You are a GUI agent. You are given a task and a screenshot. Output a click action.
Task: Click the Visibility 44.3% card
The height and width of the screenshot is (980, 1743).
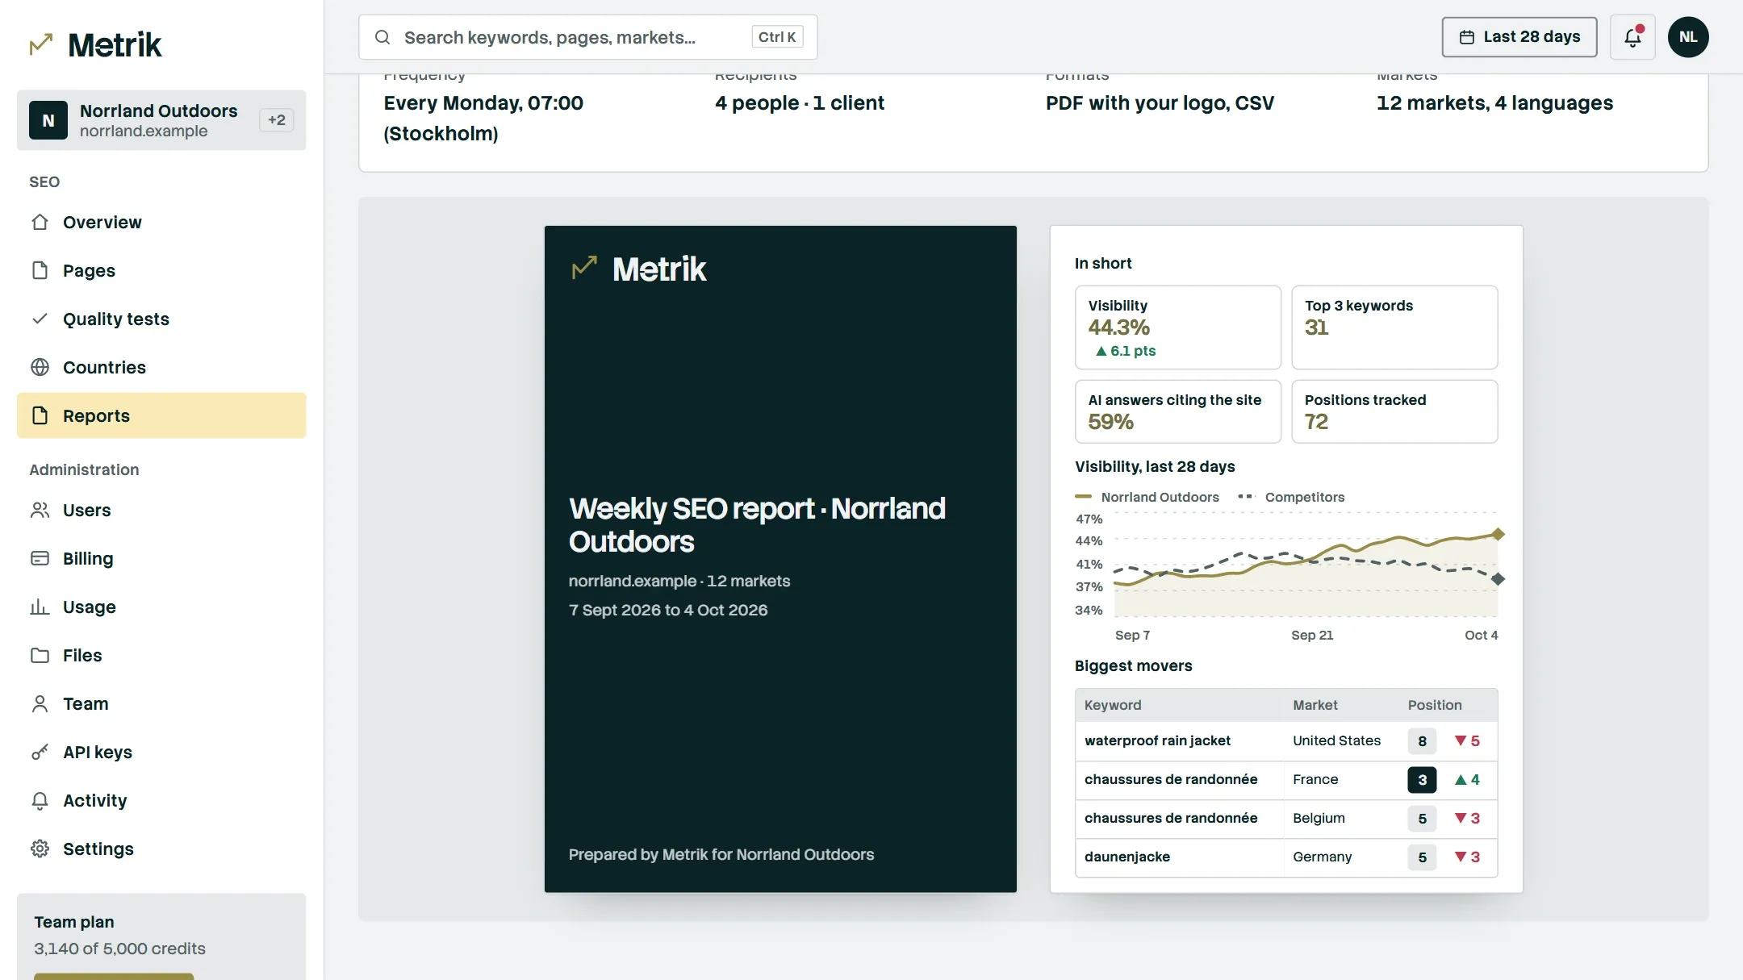click(x=1178, y=327)
